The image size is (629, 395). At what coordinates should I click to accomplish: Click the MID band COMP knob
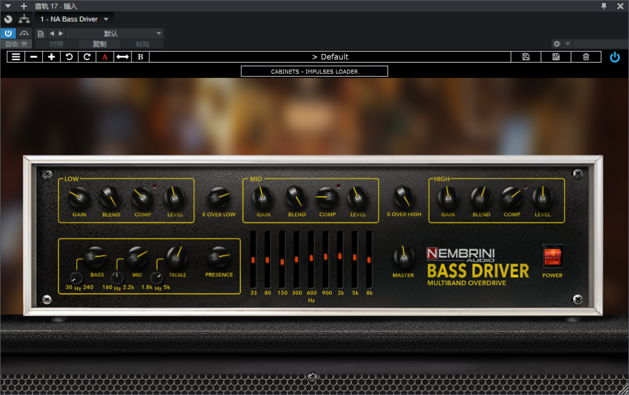pyautogui.click(x=327, y=197)
